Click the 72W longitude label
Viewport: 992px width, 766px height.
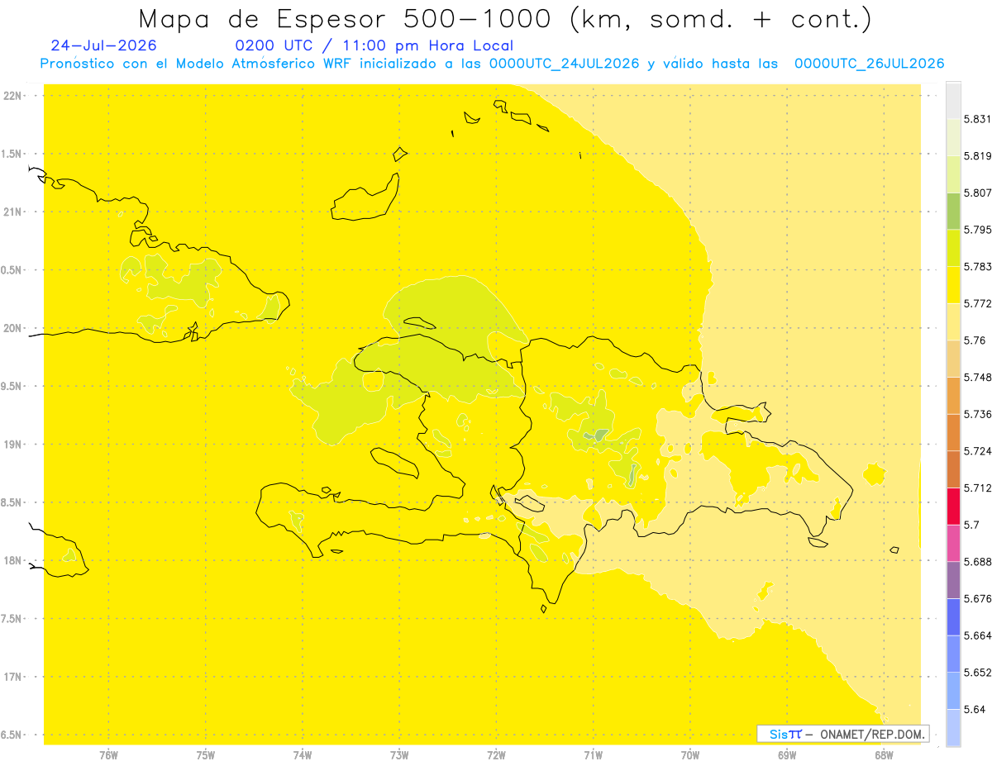(x=496, y=755)
